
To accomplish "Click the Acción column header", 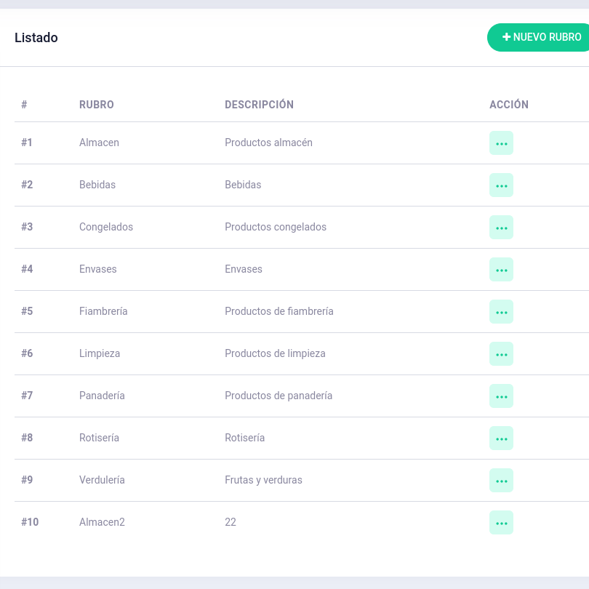I will click(x=509, y=105).
